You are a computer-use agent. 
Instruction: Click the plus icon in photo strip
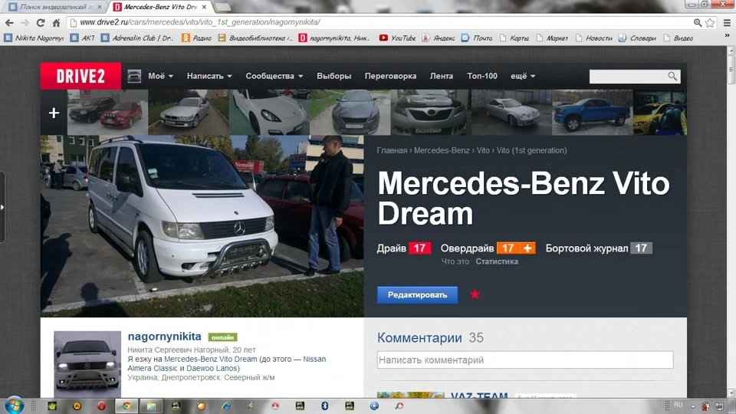coord(54,113)
